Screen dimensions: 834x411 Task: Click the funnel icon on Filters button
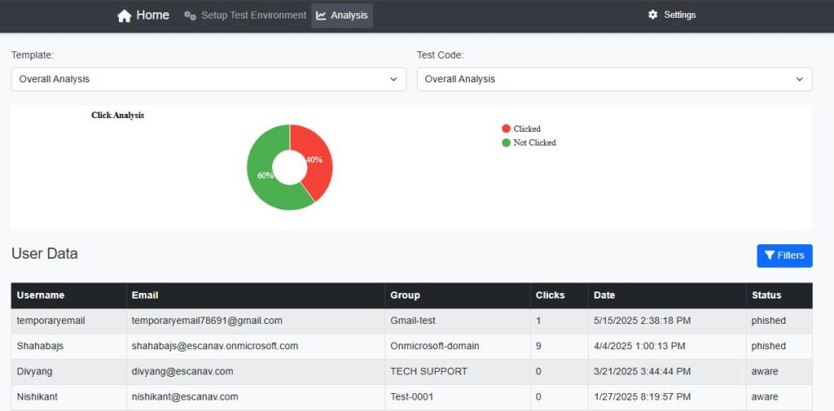click(769, 256)
